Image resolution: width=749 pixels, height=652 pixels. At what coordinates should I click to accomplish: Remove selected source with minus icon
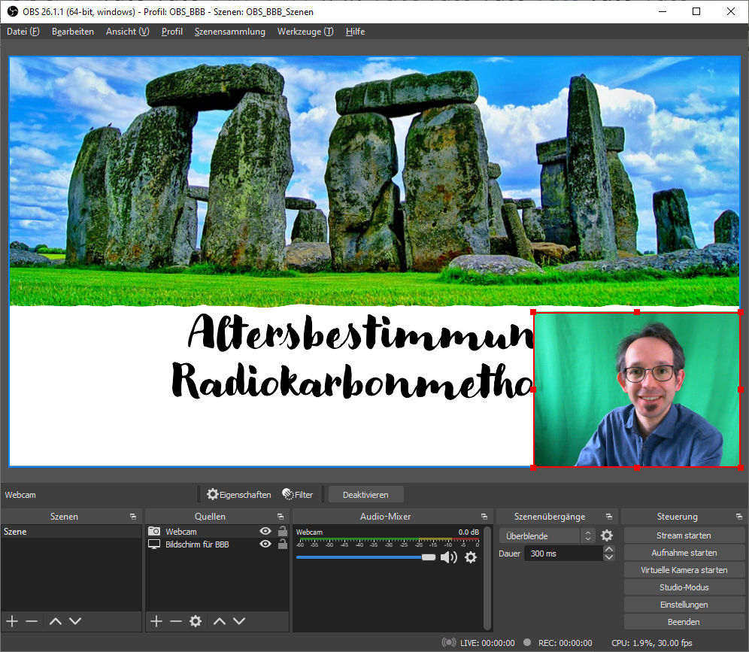[x=176, y=621]
